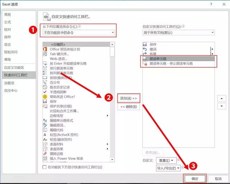Click the 半透明阴影 checkmark icon
Image resolution: width=230 pixels, height=184 pixels.
pos(45,92)
